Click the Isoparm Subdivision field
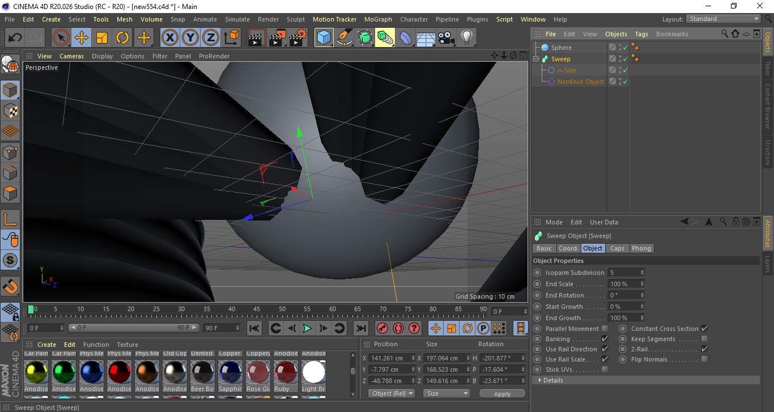The height and width of the screenshot is (412, 774). tap(626, 273)
